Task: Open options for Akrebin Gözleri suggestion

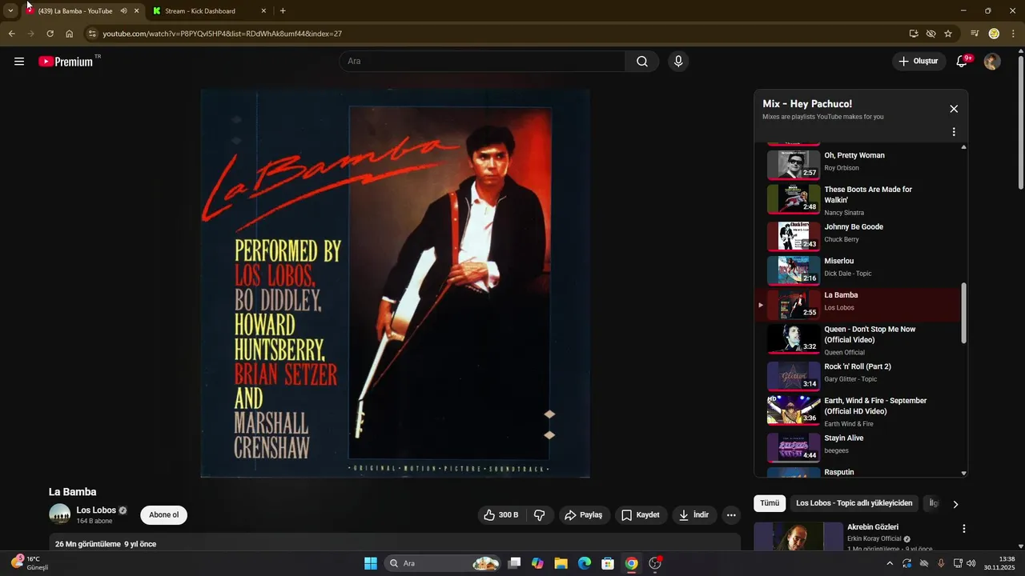Action: 964,529
